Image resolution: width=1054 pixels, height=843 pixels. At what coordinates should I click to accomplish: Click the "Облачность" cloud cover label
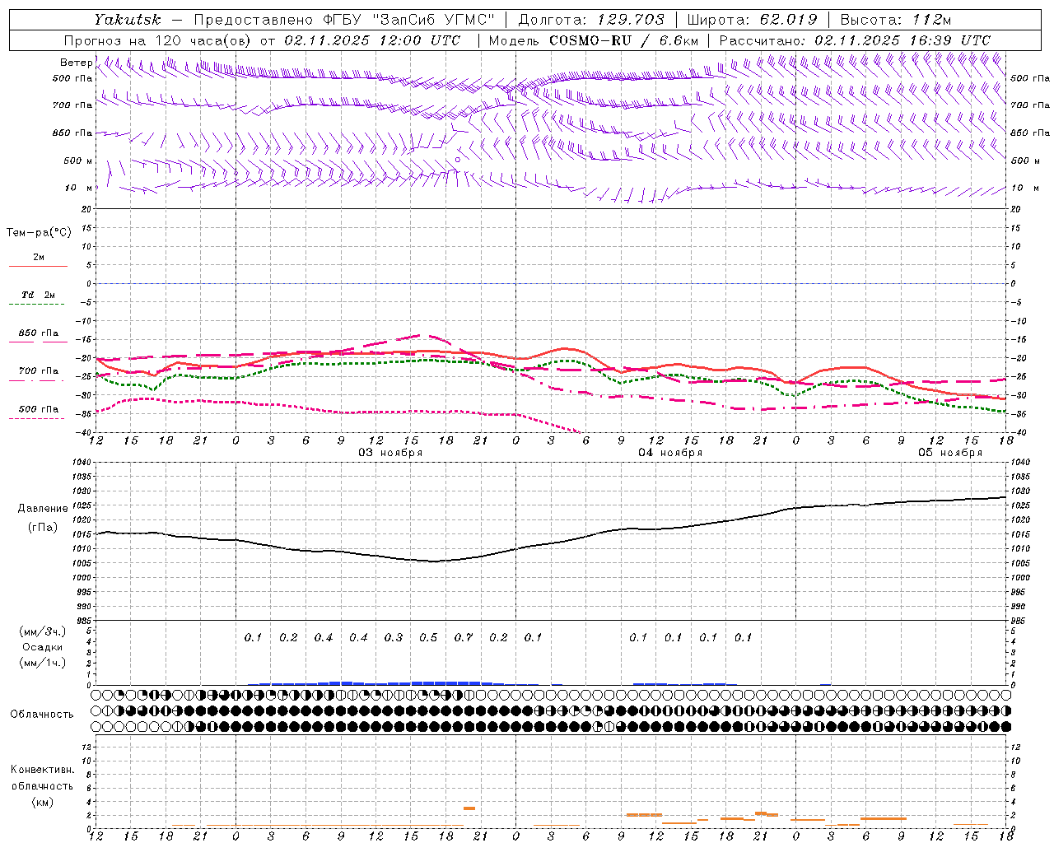click(x=42, y=714)
